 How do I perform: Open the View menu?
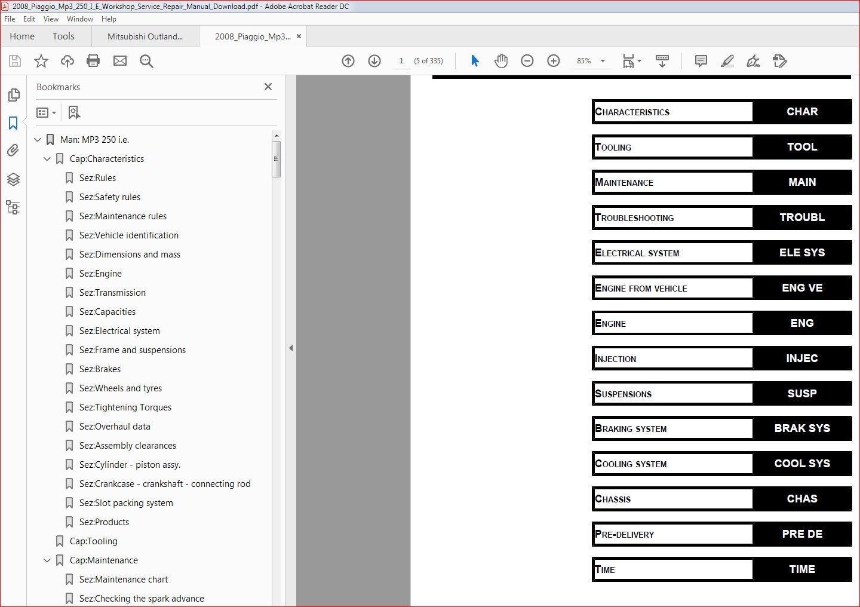pyautogui.click(x=51, y=19)
